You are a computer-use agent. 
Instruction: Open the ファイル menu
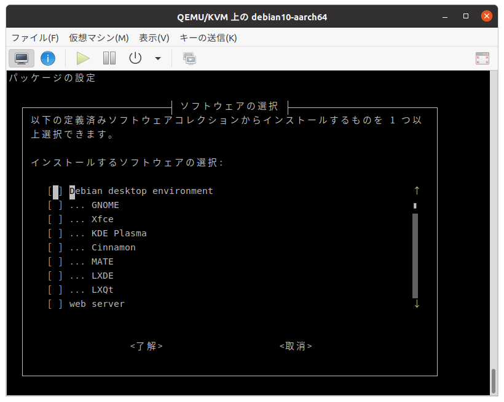pos(34,37)
